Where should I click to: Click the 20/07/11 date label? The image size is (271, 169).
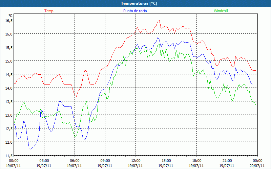[x=257, y=166]
